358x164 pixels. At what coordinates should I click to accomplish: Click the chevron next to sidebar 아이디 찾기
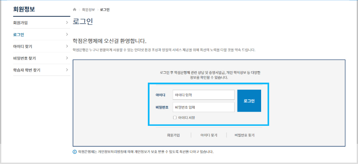click(67, 46)
